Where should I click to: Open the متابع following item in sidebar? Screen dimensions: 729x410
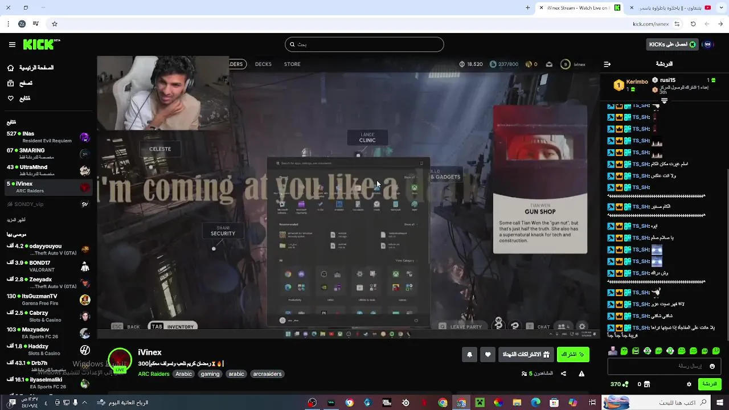[19, 99]
